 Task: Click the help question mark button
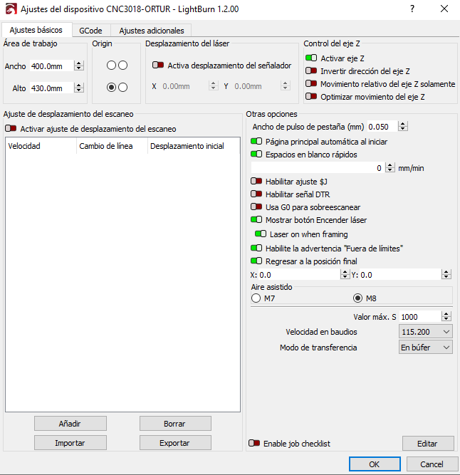pos(412,9)
